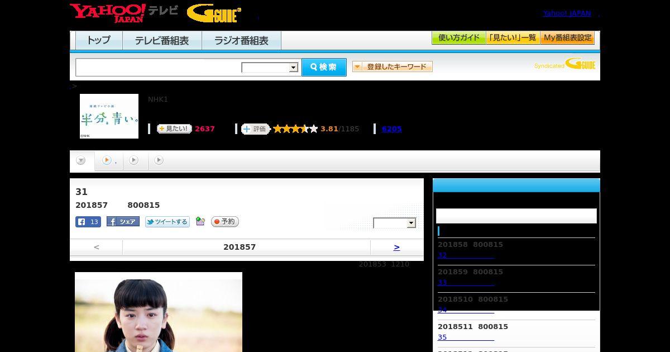Click the 見たい! add button

[x=174, y=129]
